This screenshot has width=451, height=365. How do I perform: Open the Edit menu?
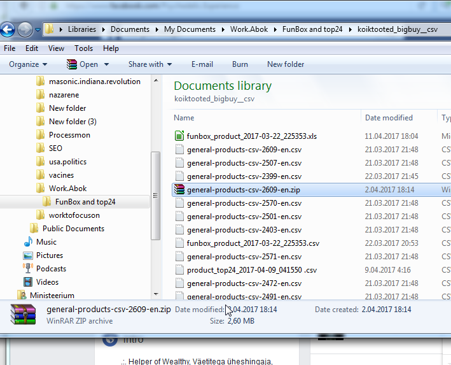pyautogui.click(x=32, y=48)
